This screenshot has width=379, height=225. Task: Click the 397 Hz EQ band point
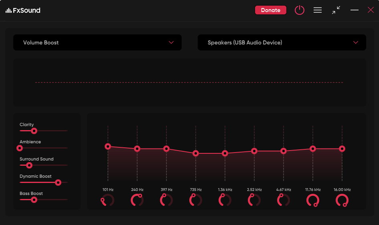(166, 149)
